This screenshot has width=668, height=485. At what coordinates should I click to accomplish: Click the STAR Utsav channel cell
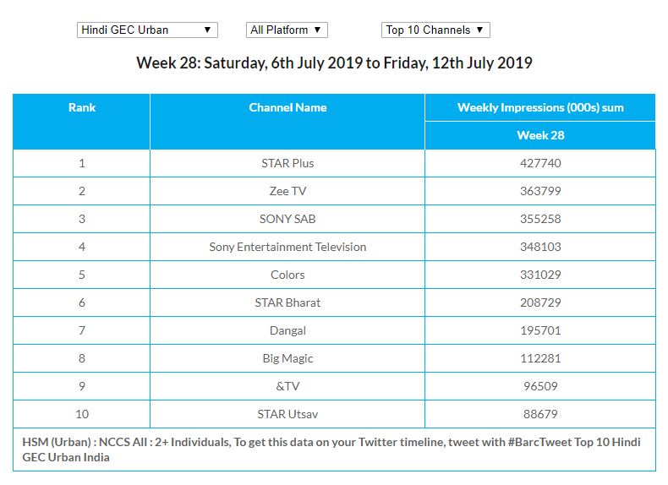(x=287, y=414)
